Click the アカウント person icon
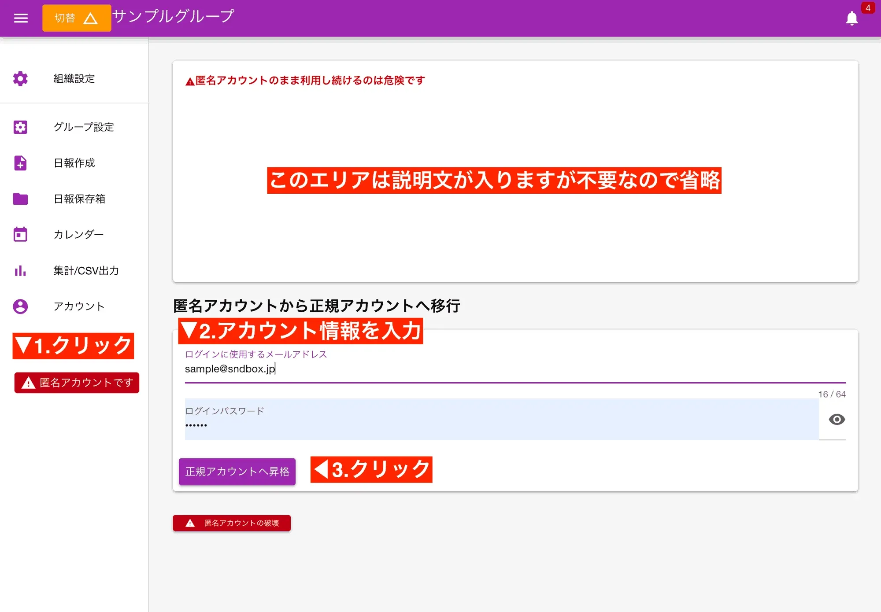Screen dimensions: 881x612 (x=20, y=307)
